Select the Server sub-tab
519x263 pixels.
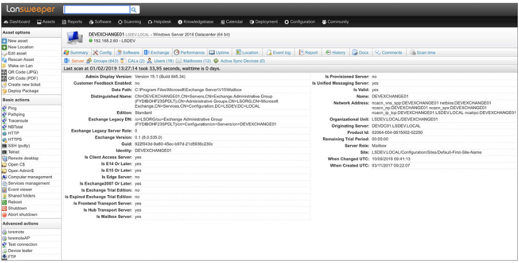(x=74, y=61)
